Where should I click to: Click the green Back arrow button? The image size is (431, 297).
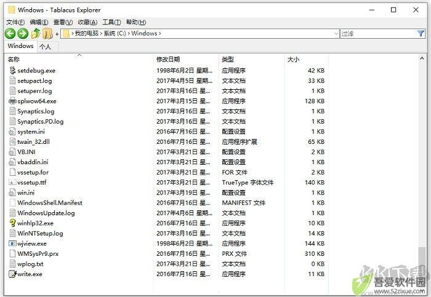pos(10,33)
